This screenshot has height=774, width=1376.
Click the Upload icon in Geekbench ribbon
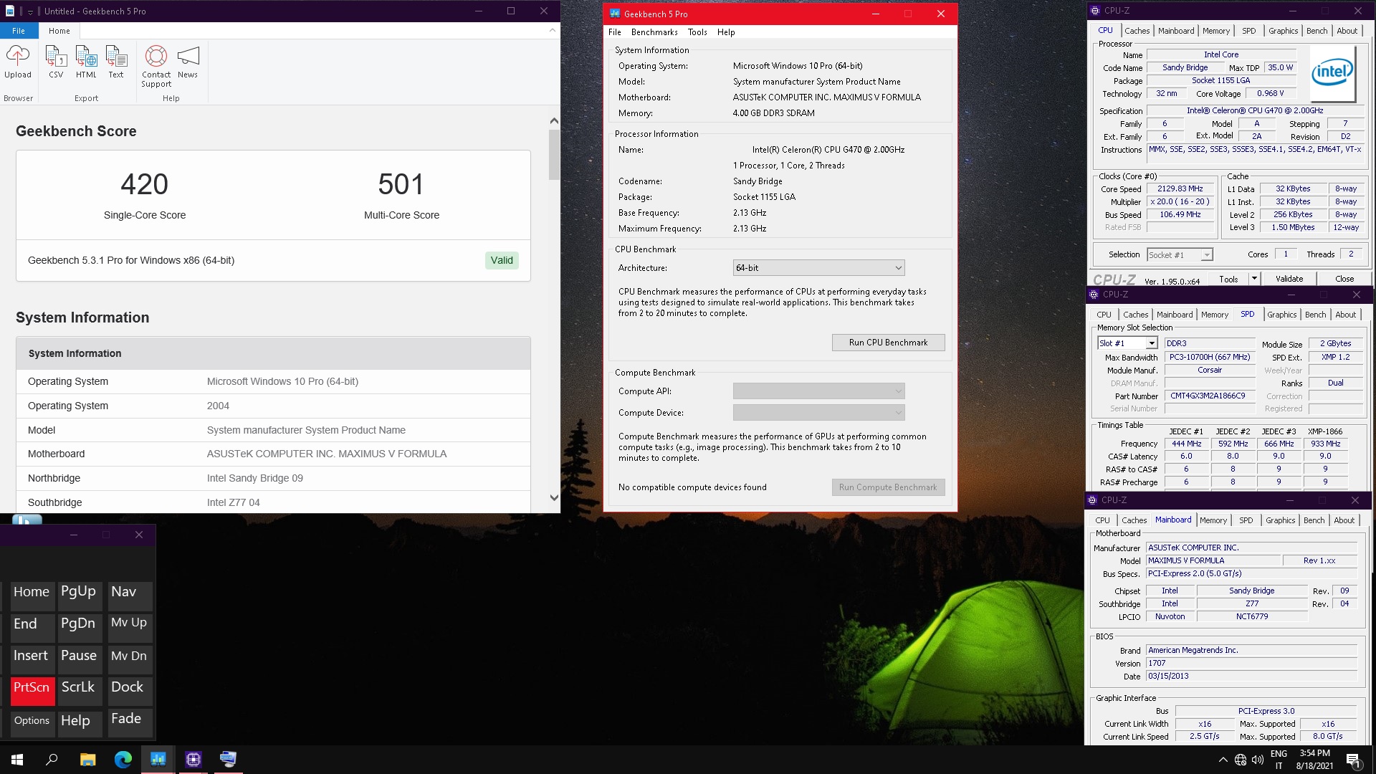pyautogui.click(x=18, y=62)
